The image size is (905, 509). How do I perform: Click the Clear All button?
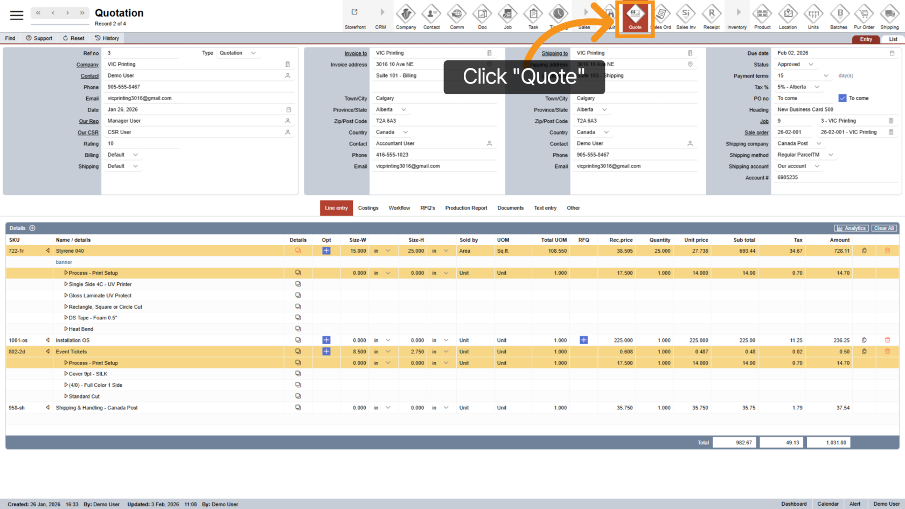[884, 228]
